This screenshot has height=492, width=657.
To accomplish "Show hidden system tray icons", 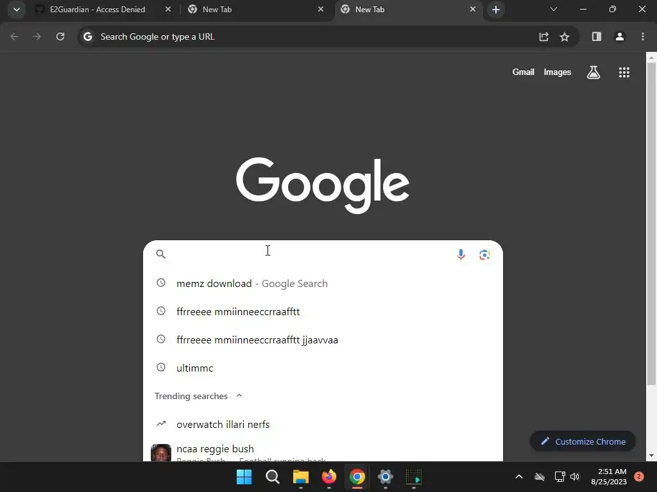I will [x=518, y=477].
